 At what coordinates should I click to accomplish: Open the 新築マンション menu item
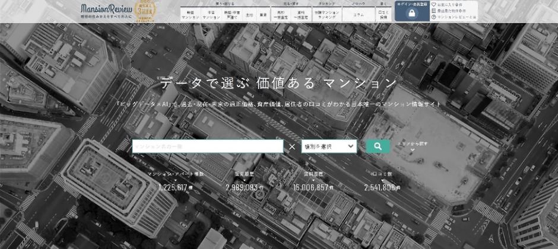click(191, 15)
